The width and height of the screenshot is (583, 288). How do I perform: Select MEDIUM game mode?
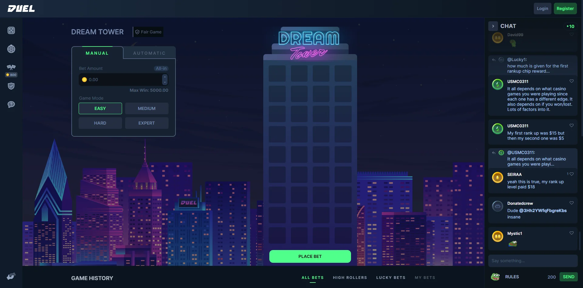(147, 108)
